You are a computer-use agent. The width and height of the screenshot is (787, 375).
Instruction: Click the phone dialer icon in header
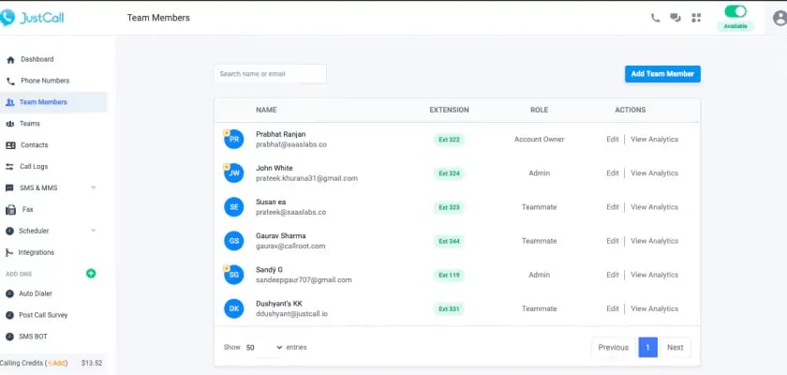[x=655, y=18]
